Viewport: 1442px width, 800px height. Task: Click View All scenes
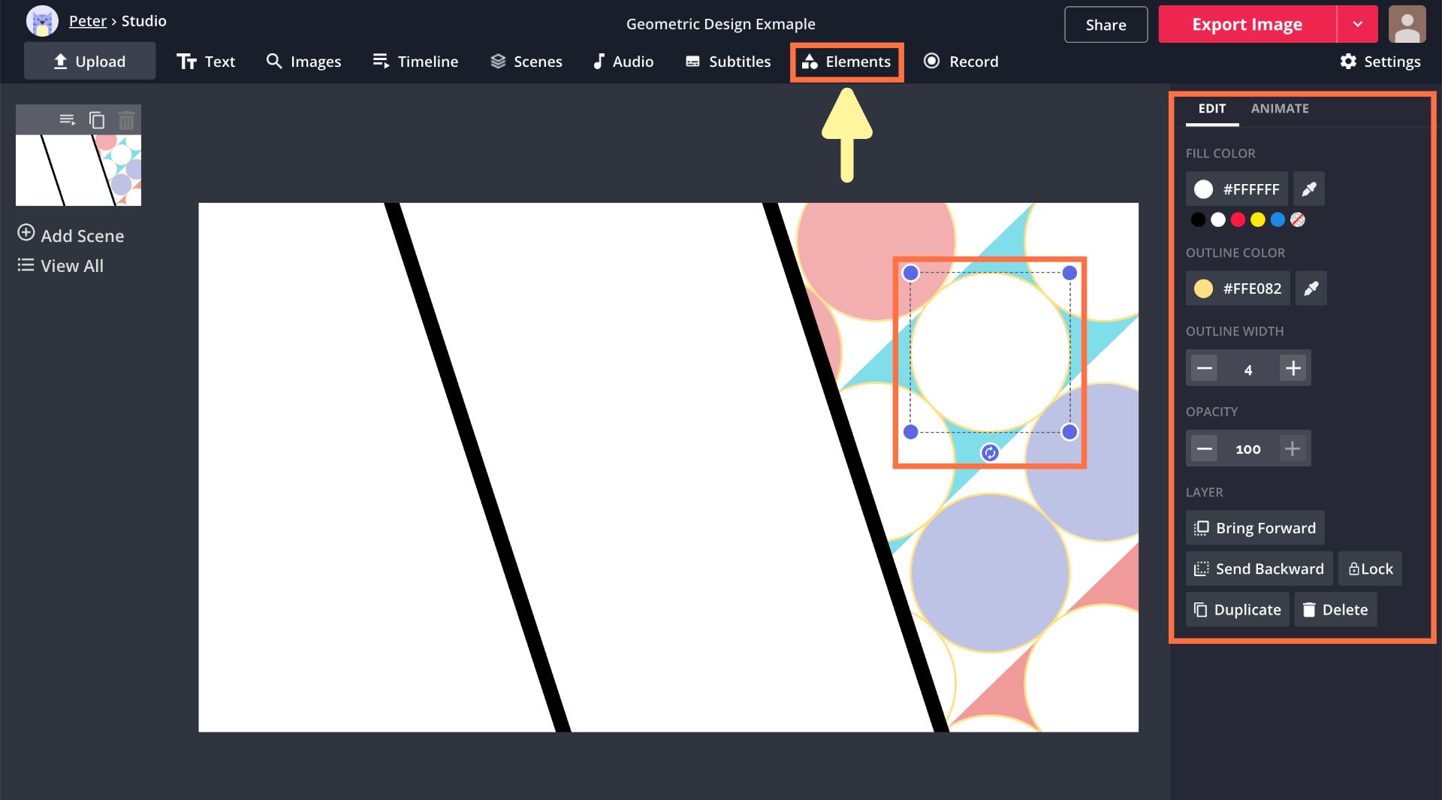tap(60, 266)
